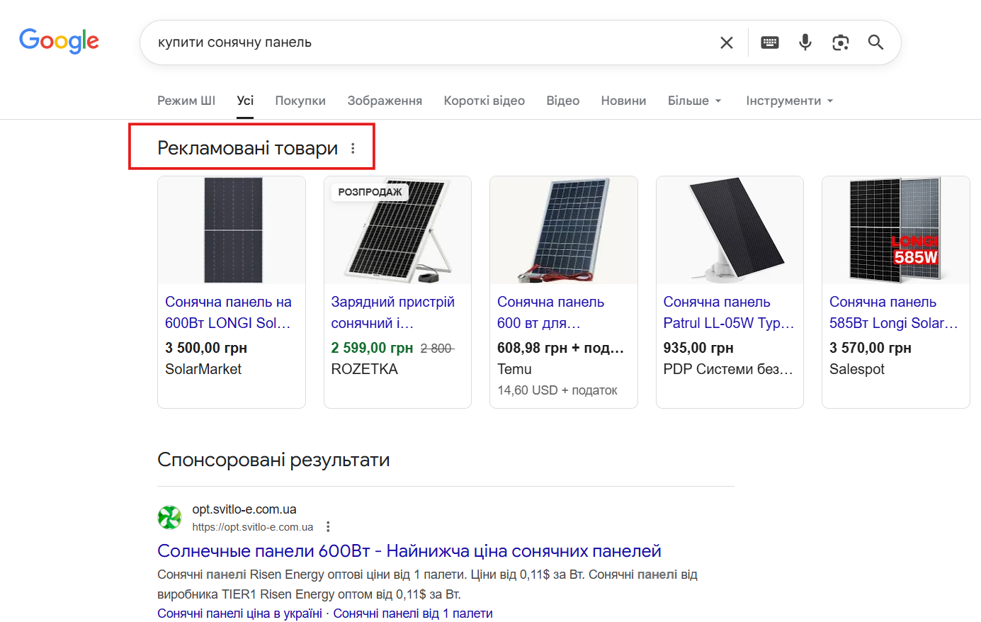Open Сонячні панелі ціна в україні sitelink

point(239,613)
